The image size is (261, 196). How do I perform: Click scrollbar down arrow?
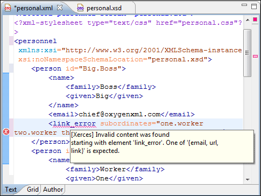click(x=248, y=179)
